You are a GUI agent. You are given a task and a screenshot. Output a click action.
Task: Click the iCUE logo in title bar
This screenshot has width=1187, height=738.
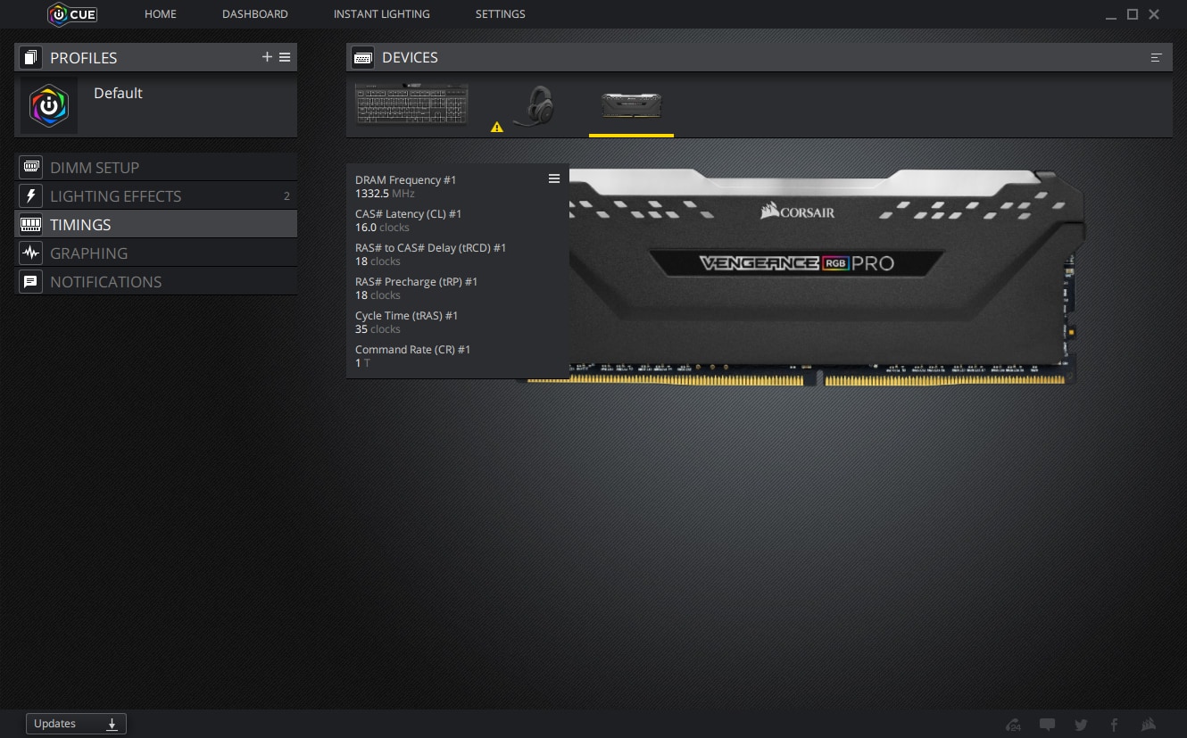tap(72, 14)
